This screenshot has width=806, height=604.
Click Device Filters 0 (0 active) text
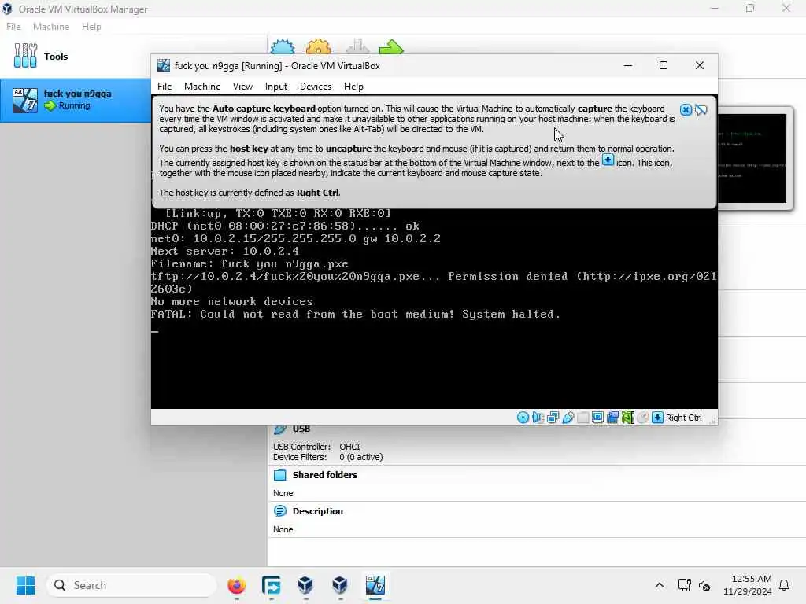[x=360, y=457]
